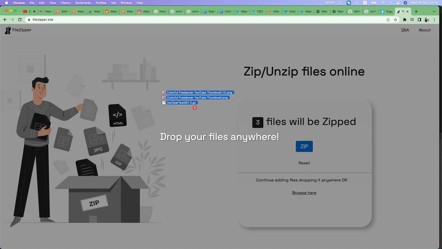
Task: Click the share icon in the address bar
Action: coord(388,20)
